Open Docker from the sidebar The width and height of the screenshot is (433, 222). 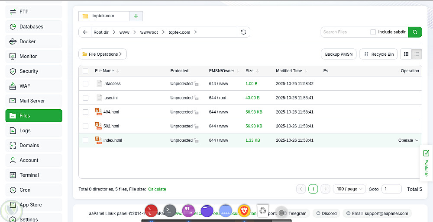(34, 41)
